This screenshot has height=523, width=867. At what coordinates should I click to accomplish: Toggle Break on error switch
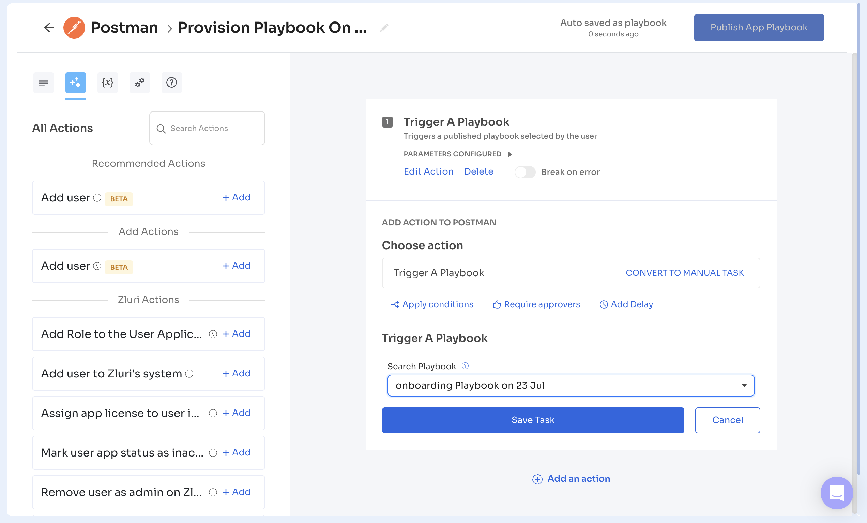(524, 172)
